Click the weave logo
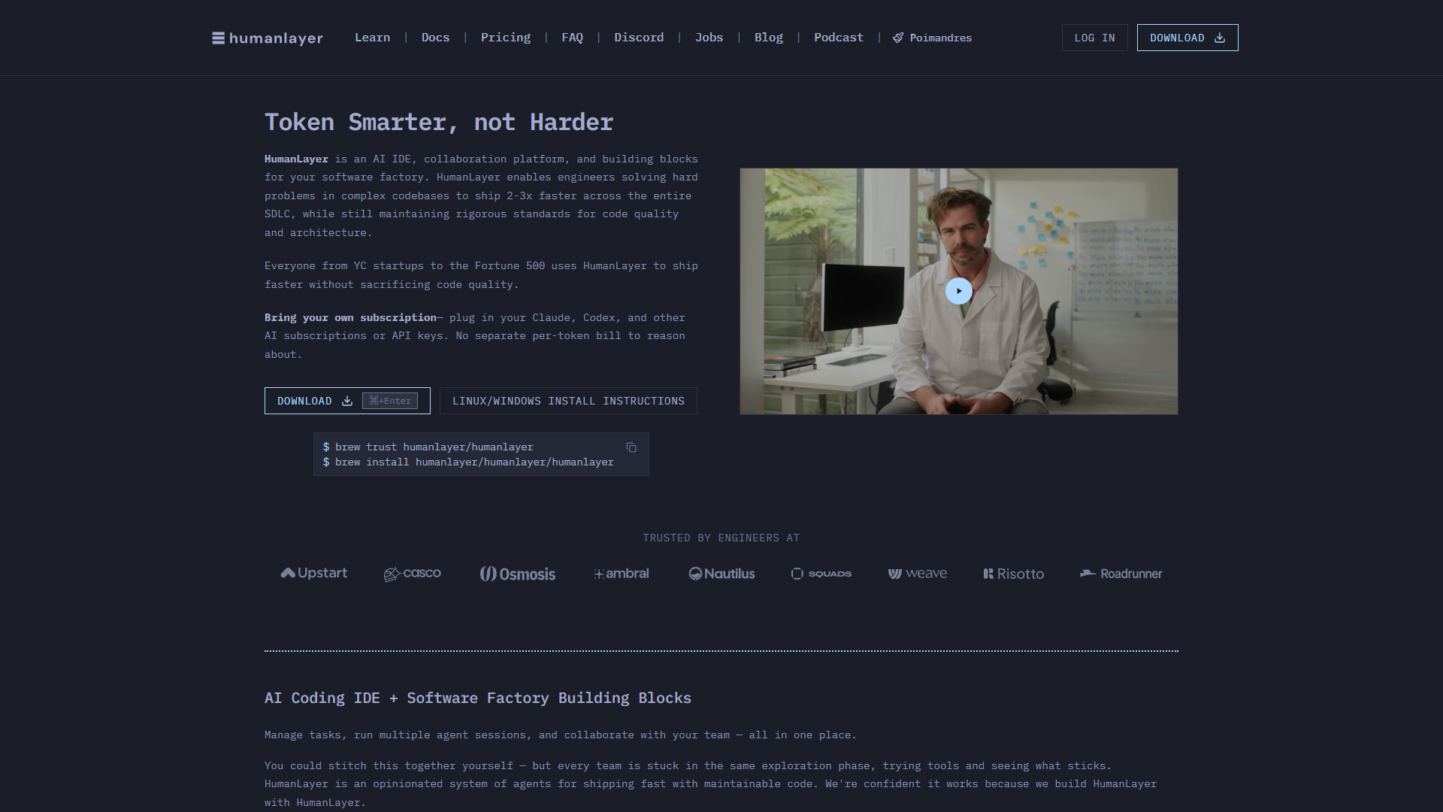This screenshot has width=1443, height=812. 917,574
